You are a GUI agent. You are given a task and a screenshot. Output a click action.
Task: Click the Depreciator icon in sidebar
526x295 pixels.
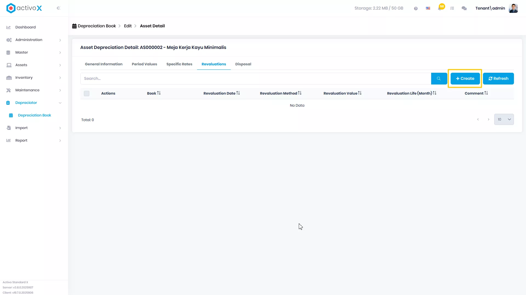(x=8, y=103)
